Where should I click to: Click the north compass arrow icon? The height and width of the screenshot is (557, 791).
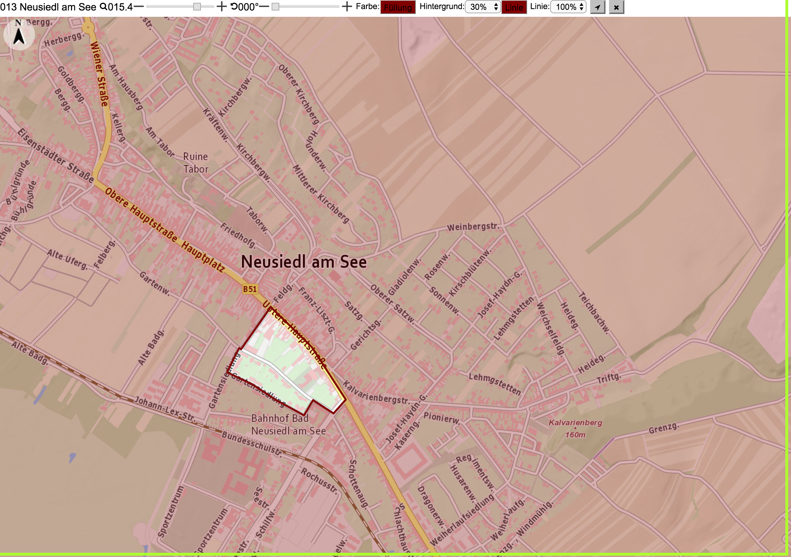(19, 35)
